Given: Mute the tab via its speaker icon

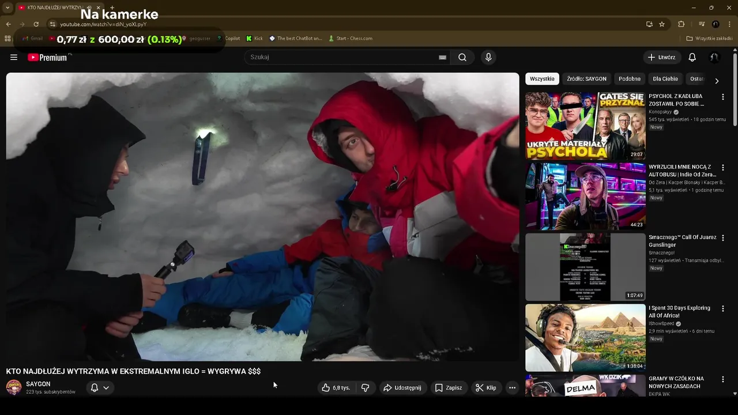Looking at the screenshot, I should pos(89,7).
